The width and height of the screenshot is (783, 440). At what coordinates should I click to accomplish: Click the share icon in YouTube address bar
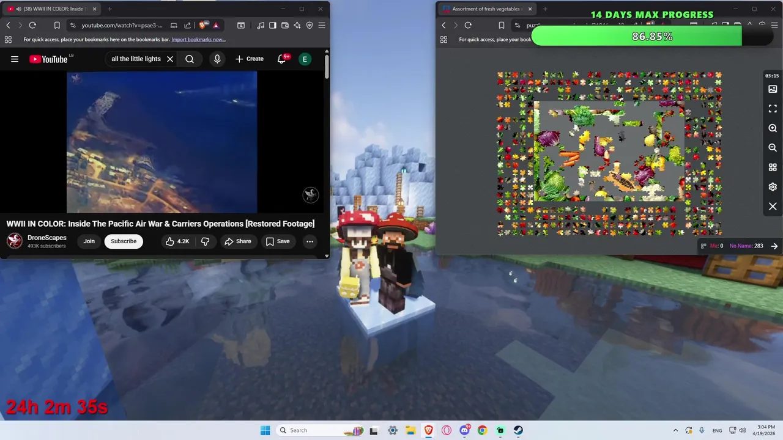point(188,25)
